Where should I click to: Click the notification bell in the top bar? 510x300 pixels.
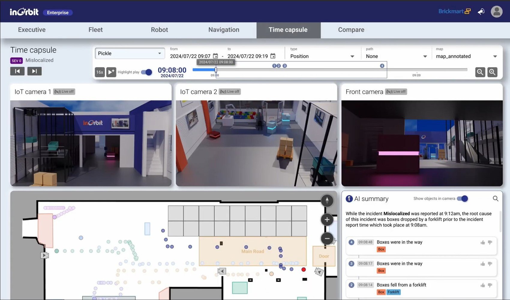(x=481, y=11)
